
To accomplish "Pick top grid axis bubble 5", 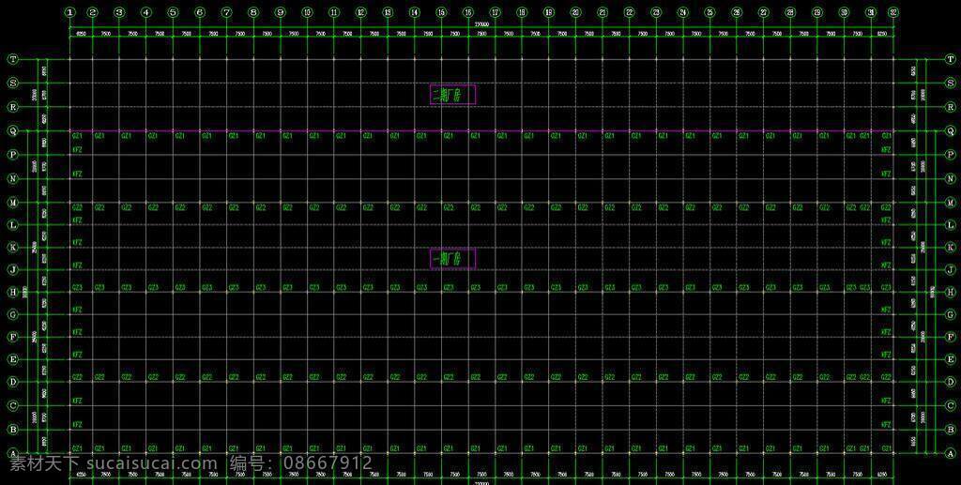I will click(x=173, y=11).
